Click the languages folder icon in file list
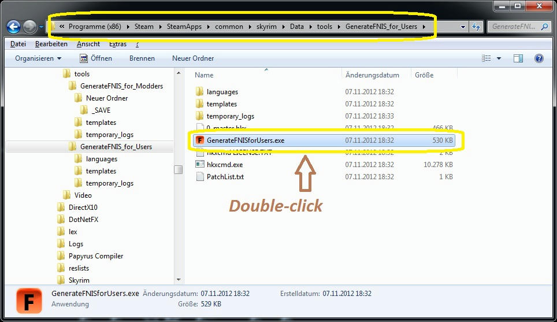This screenshot has height=322, width=557. [x=200, y=92]
